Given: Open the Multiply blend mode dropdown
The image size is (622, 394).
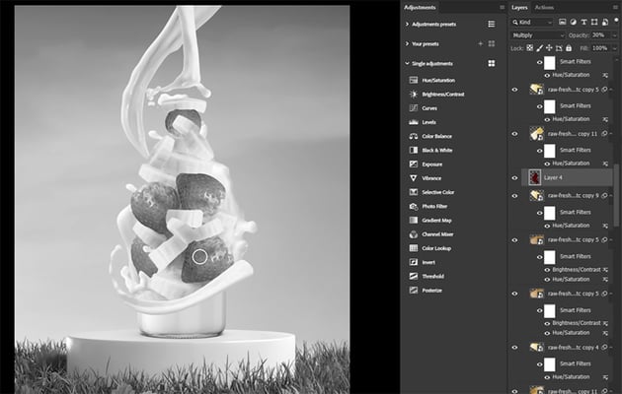Looking at the screenshot, I should click(x=537, y=35).
